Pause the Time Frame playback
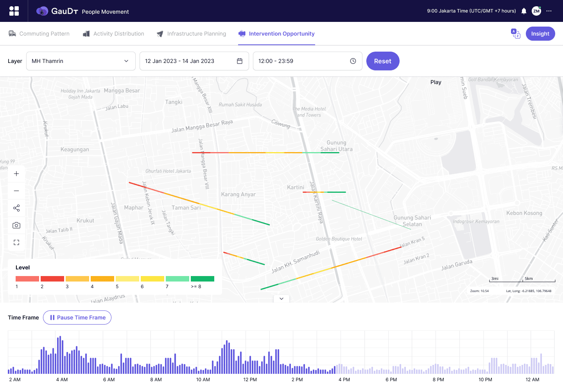Viewport: 563px width, 391px height. click(77, 317)
